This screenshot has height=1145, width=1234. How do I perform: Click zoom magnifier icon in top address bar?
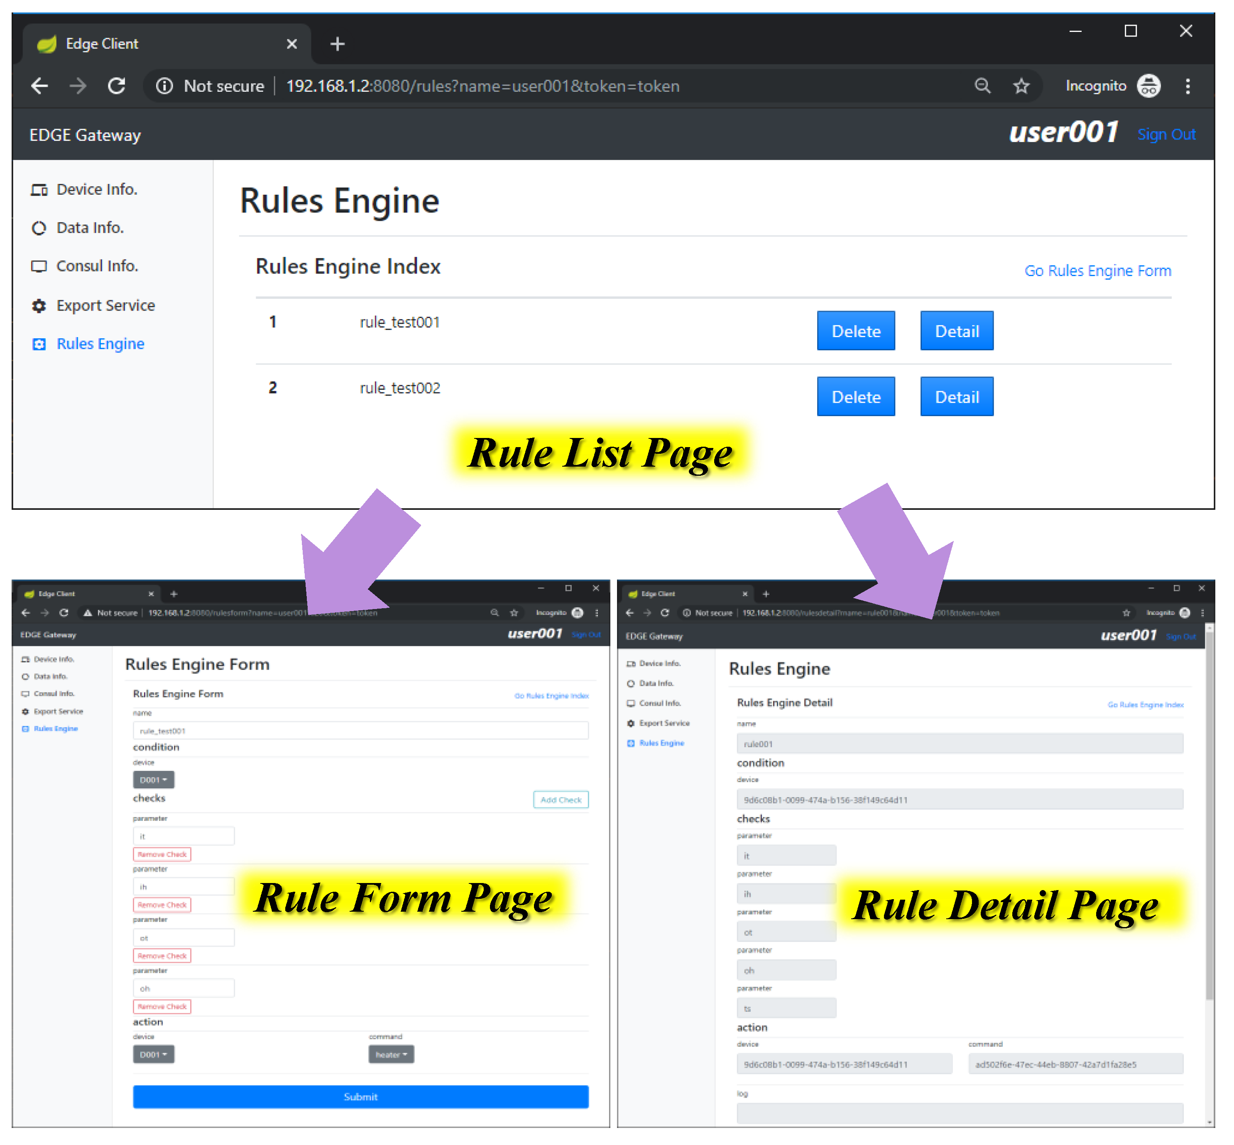[982, 86]
